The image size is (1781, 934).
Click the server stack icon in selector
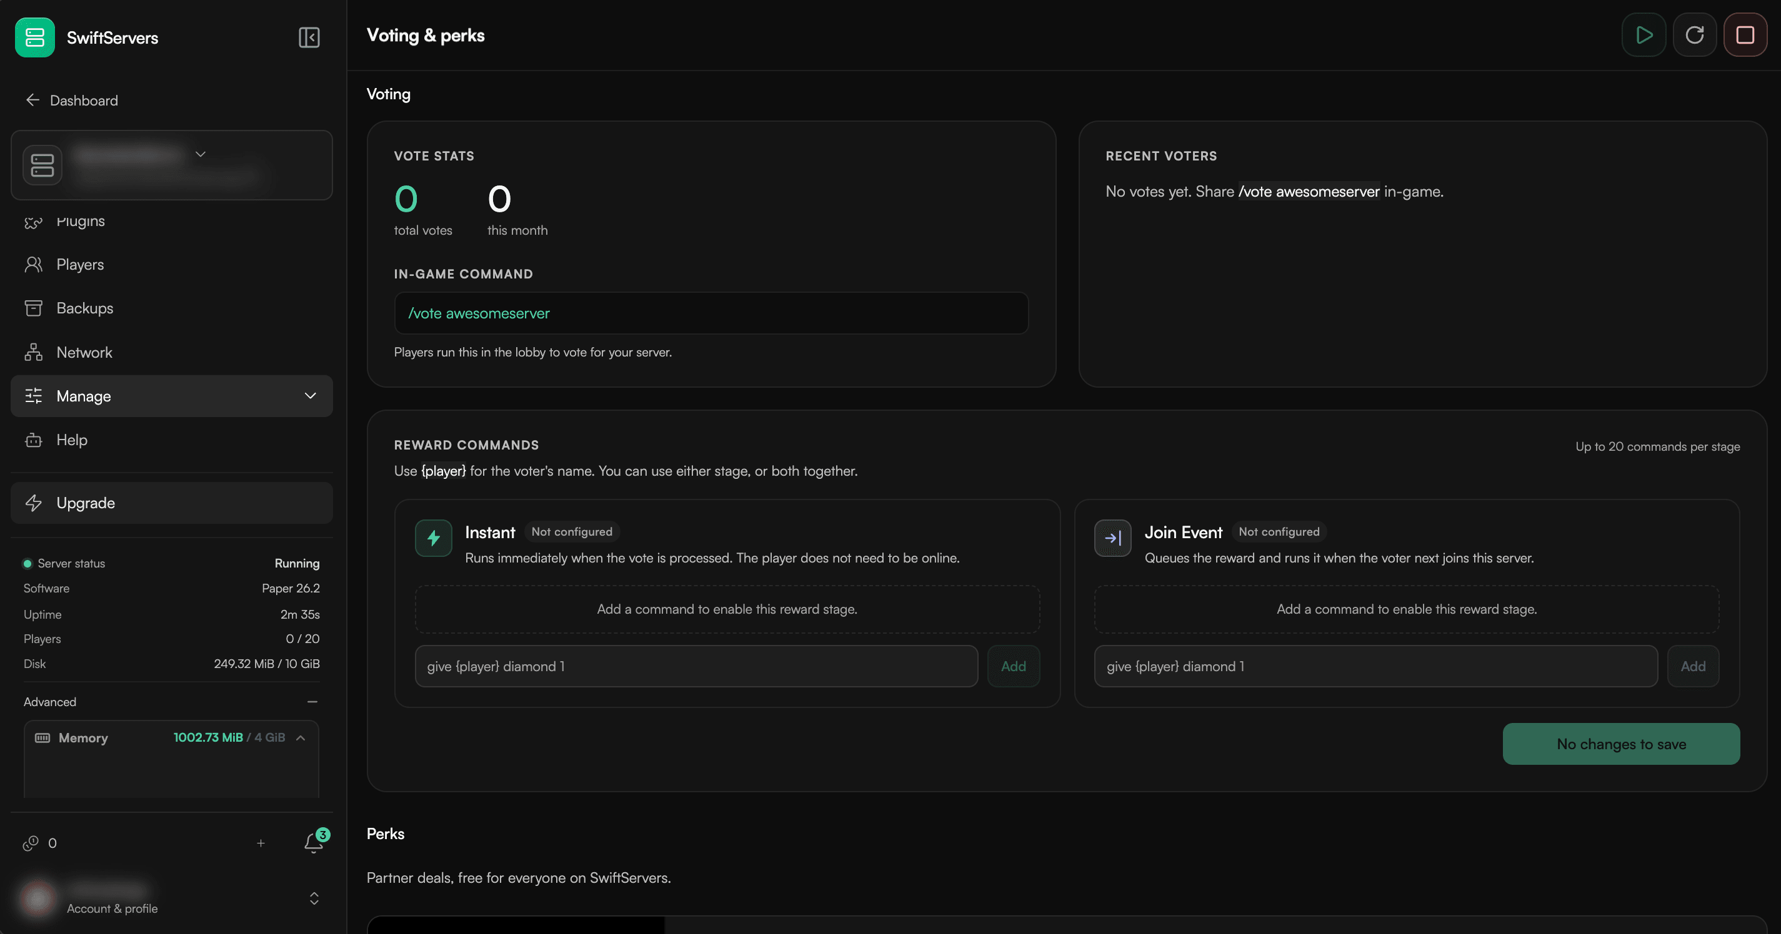[42, 165]
